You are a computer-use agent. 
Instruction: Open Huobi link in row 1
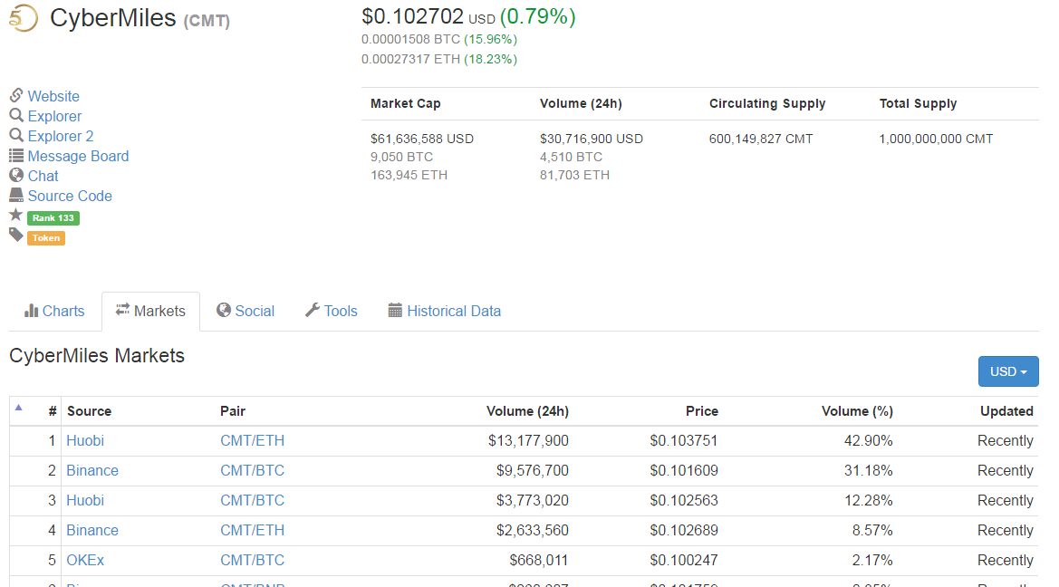tap(85, 440)
